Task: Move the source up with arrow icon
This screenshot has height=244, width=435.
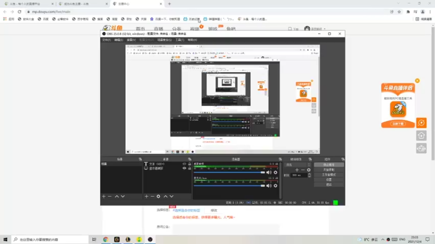Action: tap(166, 196)
